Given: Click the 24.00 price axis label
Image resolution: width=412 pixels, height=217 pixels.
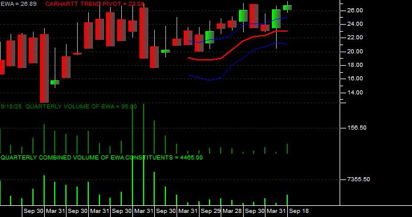Looking at the screenshot, I should click(x=355, y=24).
